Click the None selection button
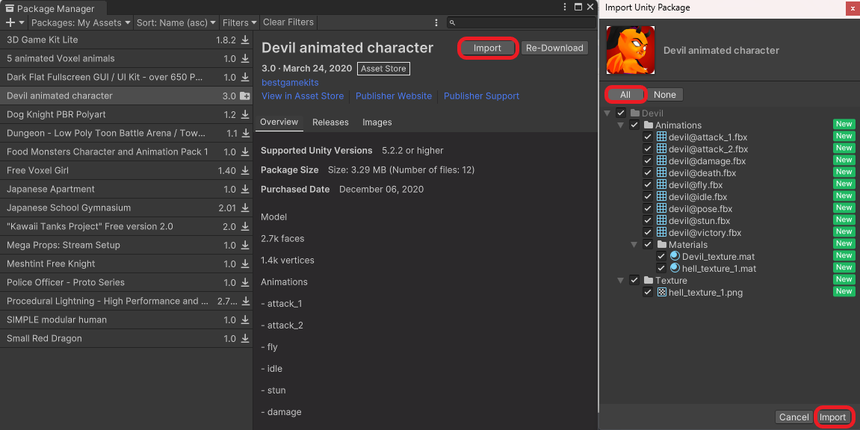The width and height of the screenshot is (860, 430). (x=665, y=95)
